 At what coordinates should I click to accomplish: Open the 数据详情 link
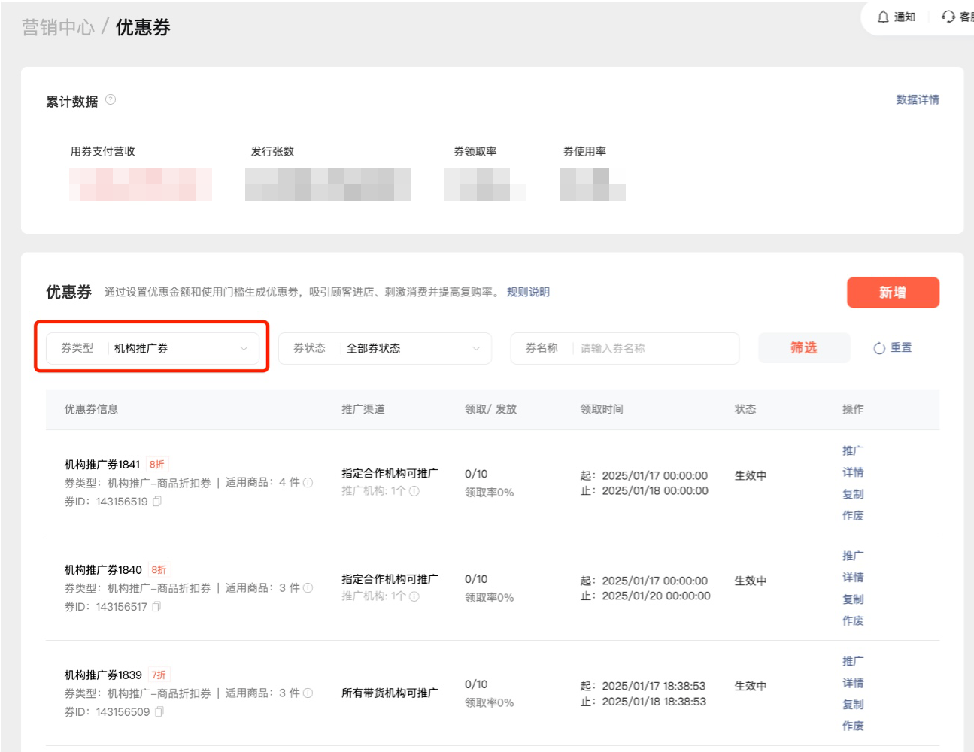click(917, 99)
